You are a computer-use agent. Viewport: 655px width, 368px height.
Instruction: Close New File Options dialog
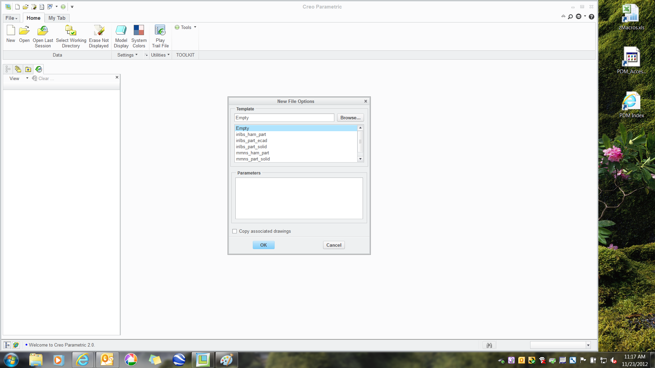[x=366, y=101]
